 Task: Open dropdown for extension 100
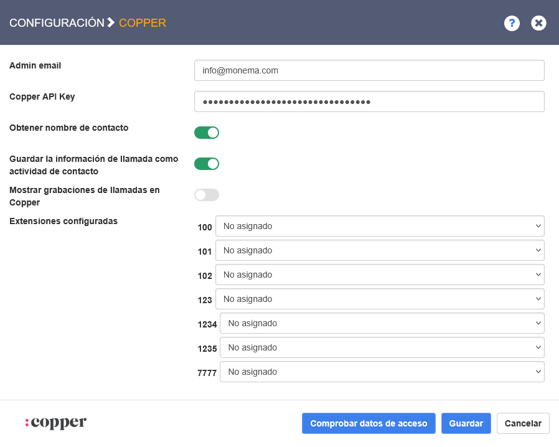pos(380,226)
